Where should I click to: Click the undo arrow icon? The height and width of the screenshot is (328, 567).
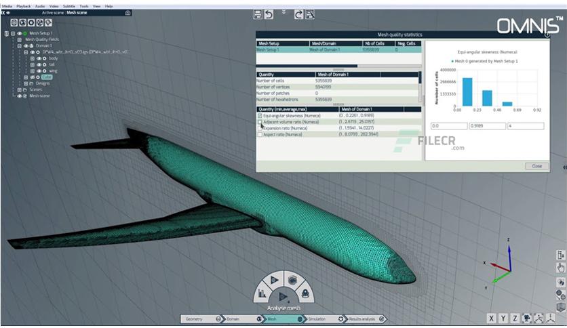click(x=269, y=14)
